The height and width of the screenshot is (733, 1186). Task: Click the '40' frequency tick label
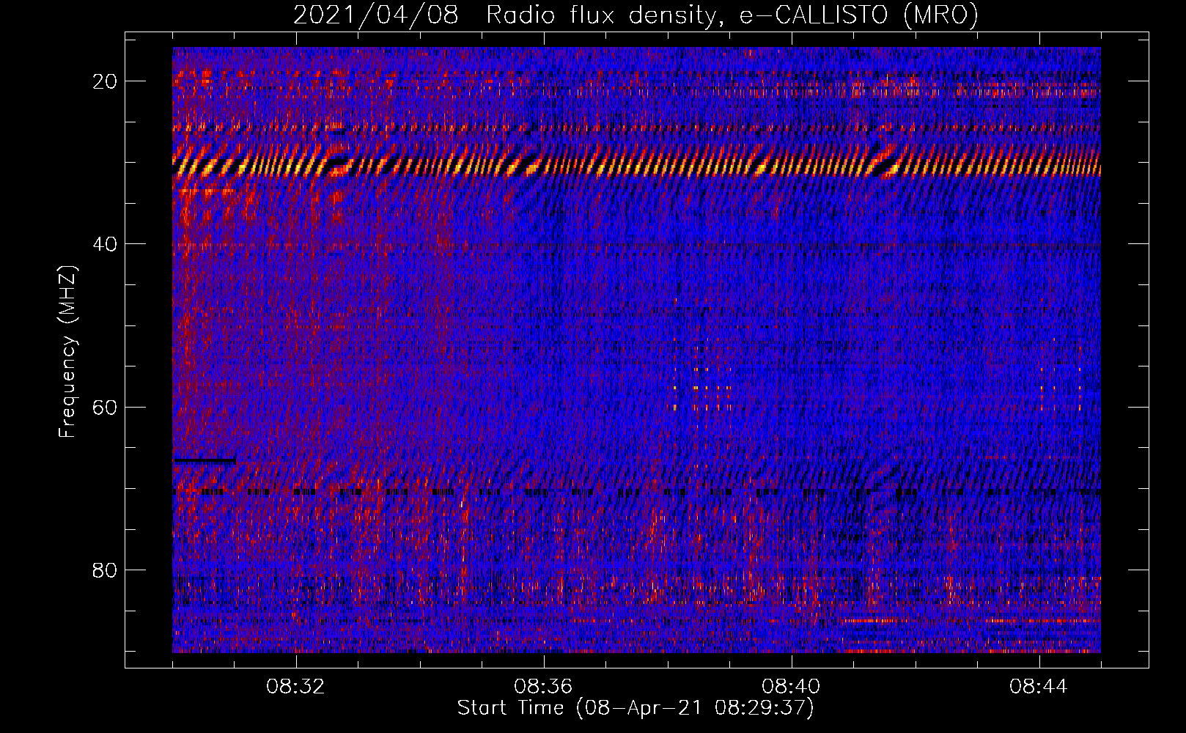coord(105,244)
